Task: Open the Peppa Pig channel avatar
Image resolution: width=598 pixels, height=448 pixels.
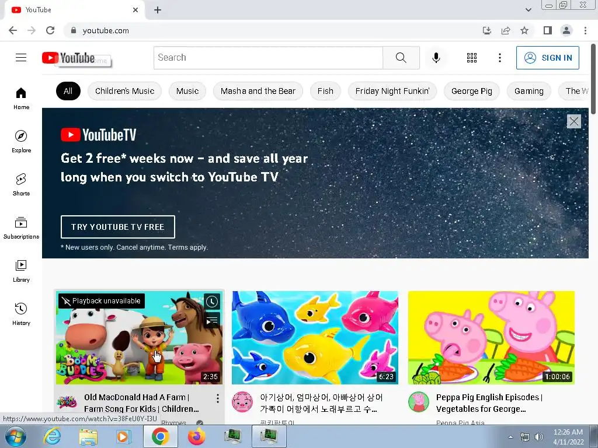Action: pos(419,402)
